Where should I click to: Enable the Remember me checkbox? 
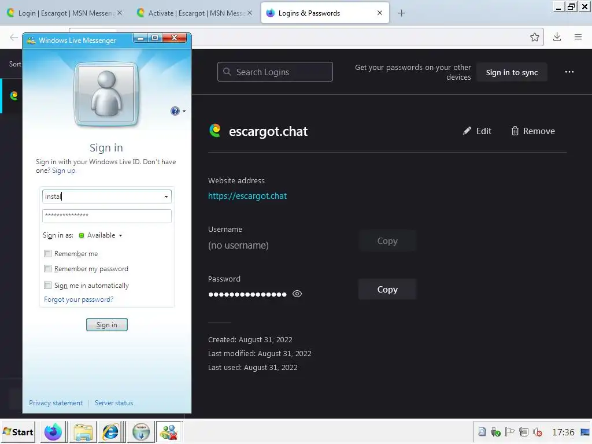pyautogui.click(x=47, y=253)
